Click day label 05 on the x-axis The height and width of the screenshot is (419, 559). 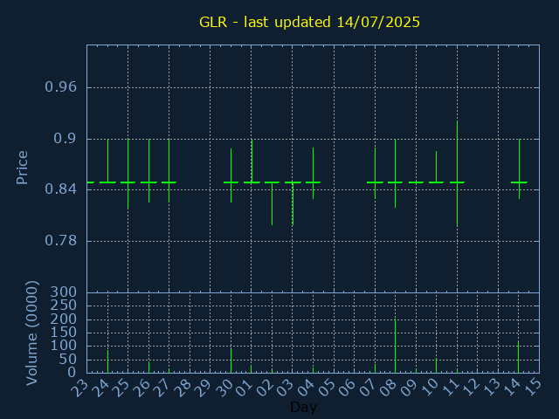pyautogui.click(x=327, y=388)
